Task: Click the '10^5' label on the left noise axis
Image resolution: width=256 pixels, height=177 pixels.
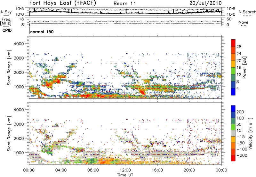Action: 20,9
